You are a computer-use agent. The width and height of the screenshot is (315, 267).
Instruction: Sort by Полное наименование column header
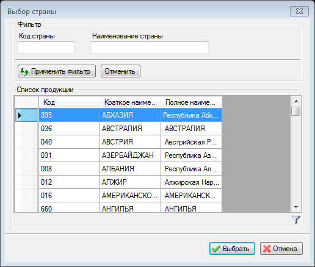click(191, 102)
